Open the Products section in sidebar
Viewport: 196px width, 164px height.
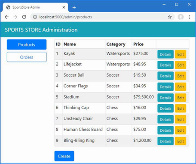point(27,44)
